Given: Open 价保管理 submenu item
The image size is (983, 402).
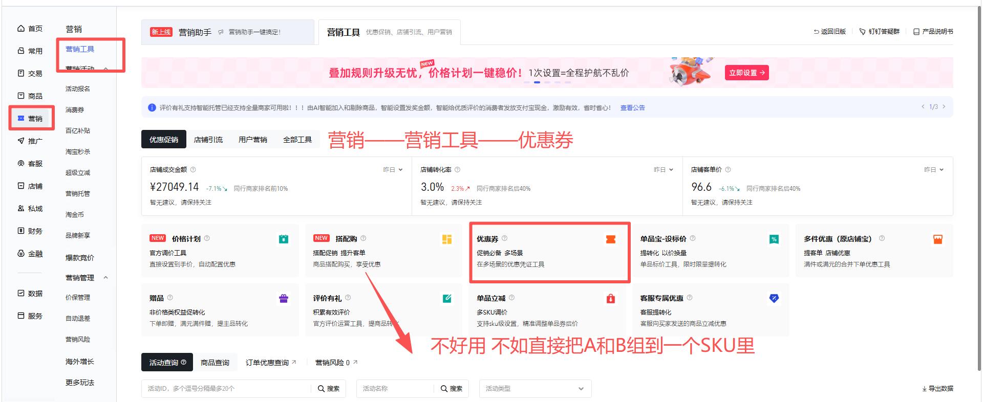Looking at the screenshot, I should pos(78,298).
